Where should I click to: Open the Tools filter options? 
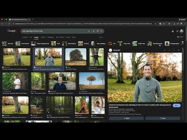(x=101, y=37)
